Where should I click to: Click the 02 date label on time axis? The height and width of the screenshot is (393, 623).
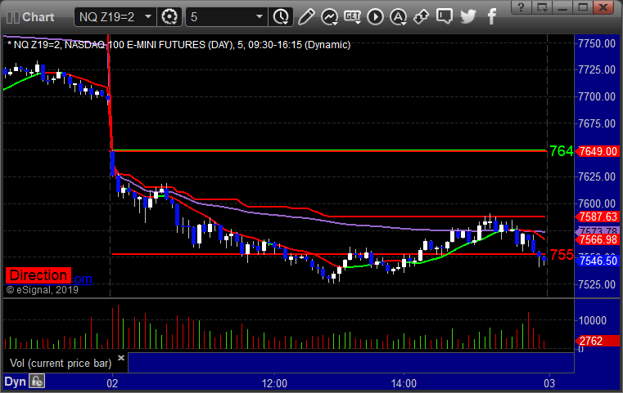(112, 383)
